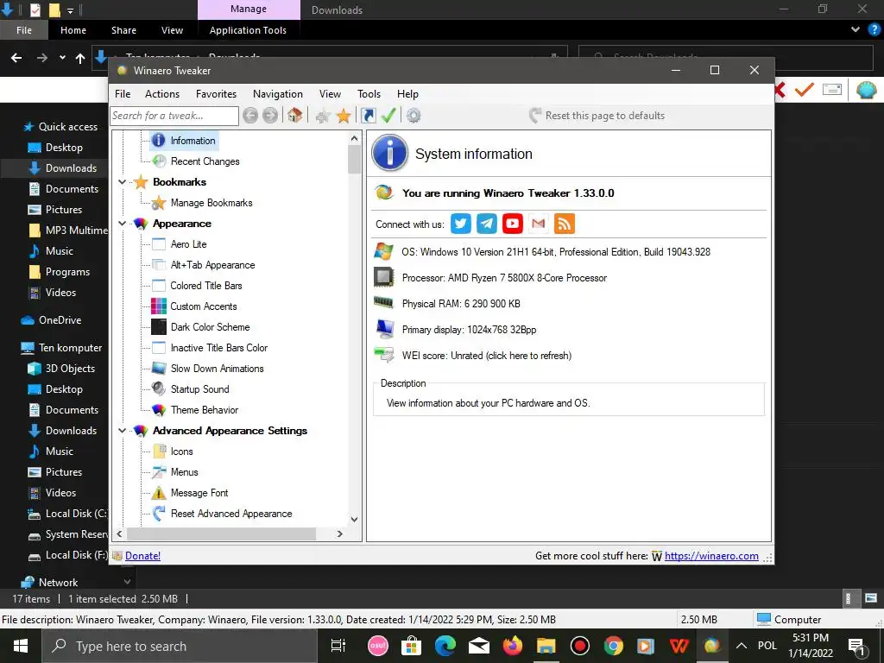This screenshot has width=884, height=663.
Task: Click WEI score Unrated refresh text
Action: point(487,356)
